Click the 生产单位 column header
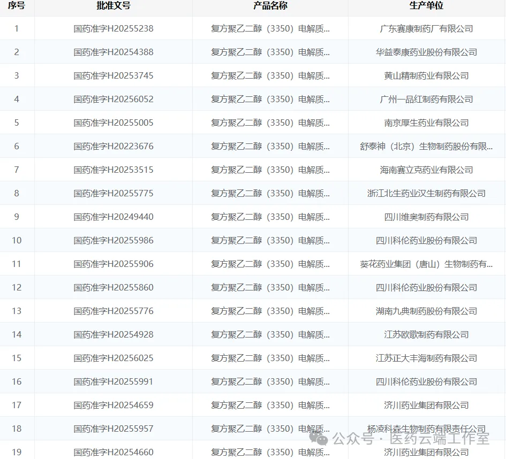The width and height of the screenshot is (506, 459). (x=426, y=6)
